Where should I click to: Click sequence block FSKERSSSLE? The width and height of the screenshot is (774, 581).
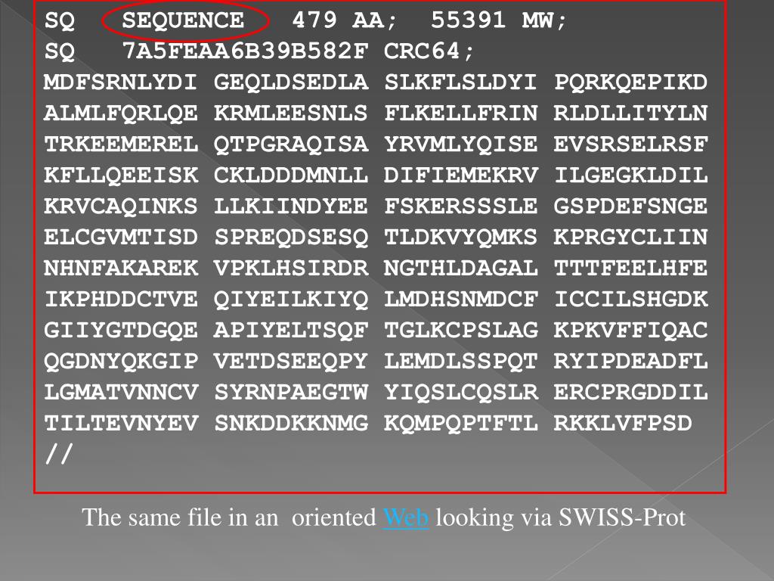point(461,207)
